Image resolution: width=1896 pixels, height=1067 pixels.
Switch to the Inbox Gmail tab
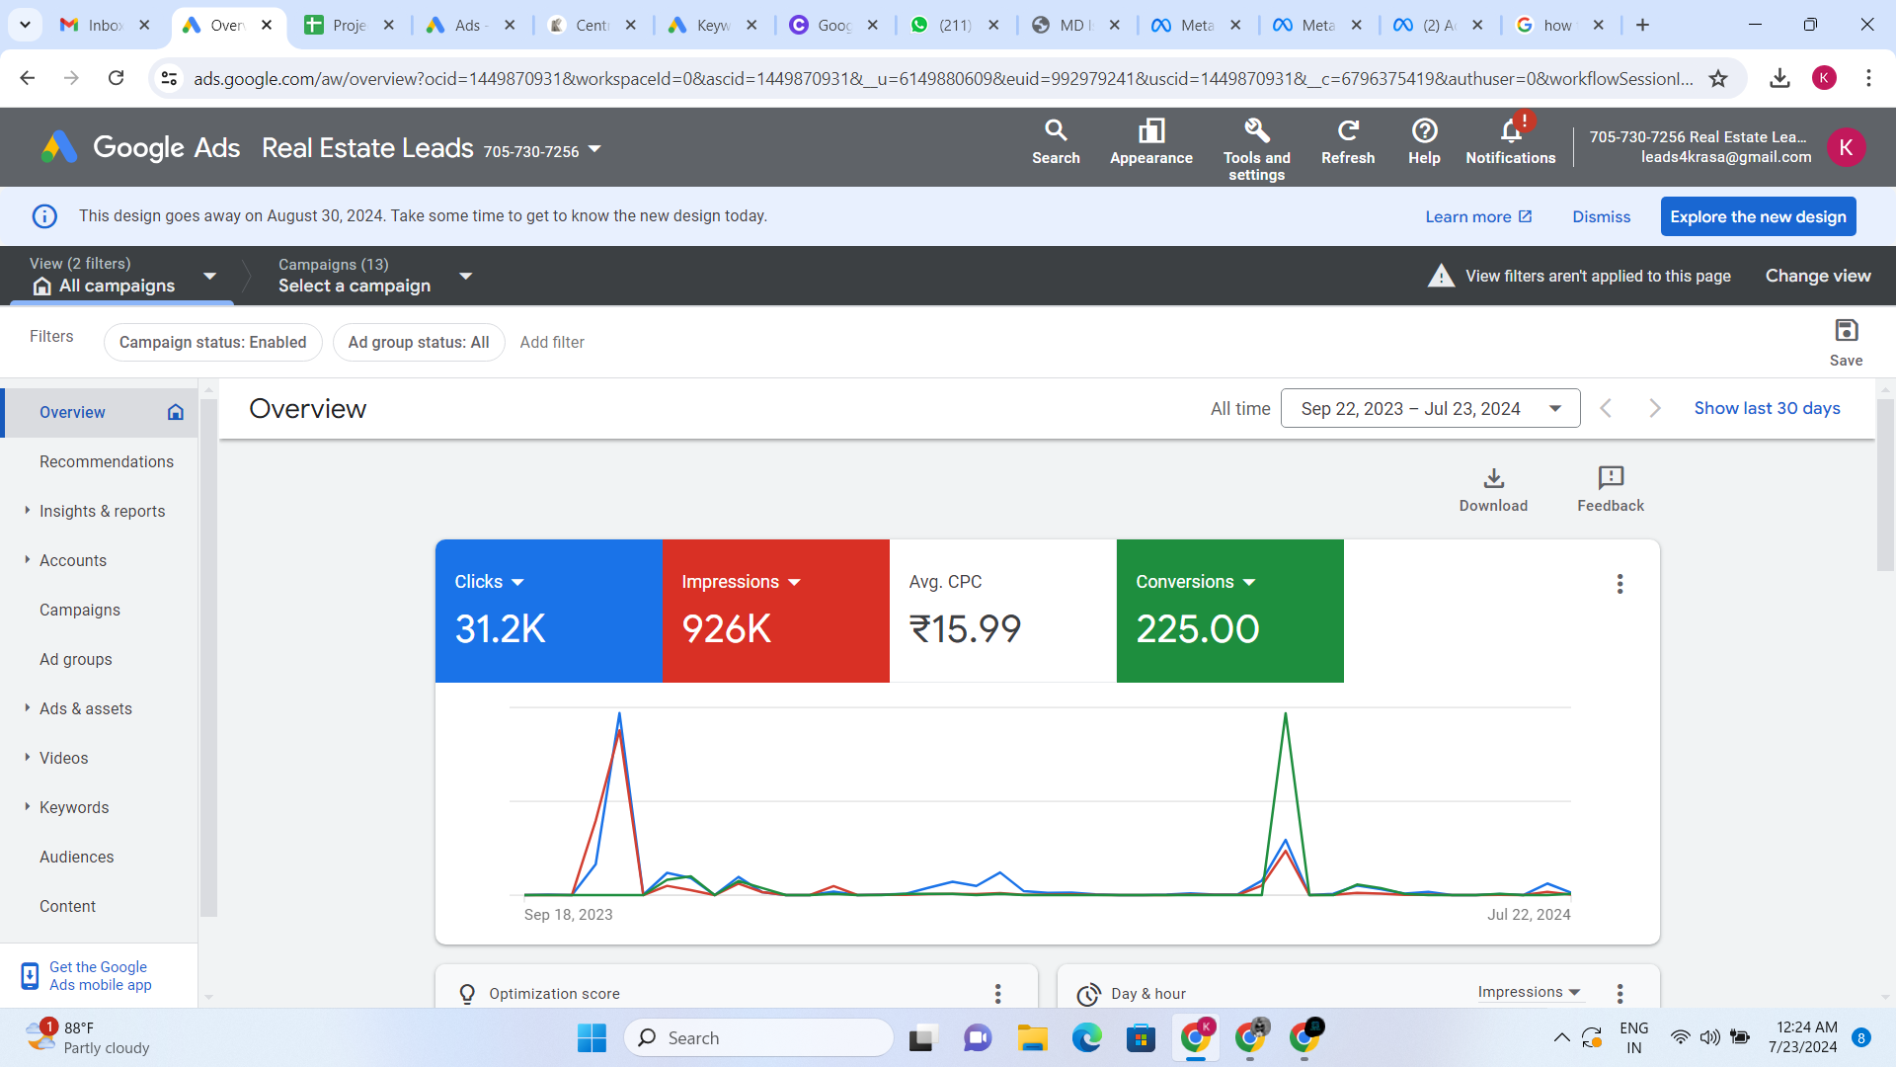tap(104, 26)
